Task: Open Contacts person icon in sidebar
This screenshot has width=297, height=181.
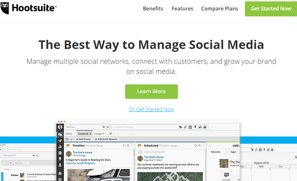Action: point(60,165)
